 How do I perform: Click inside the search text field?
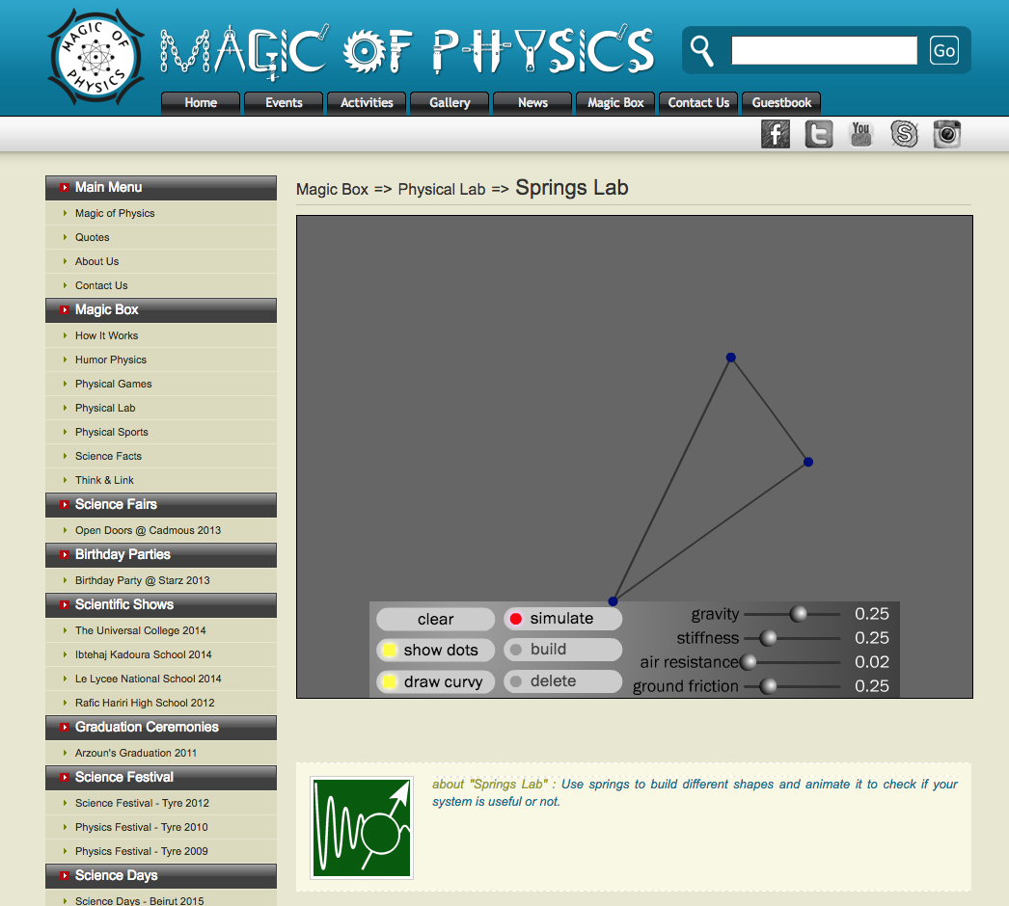[x=824, y=50]
